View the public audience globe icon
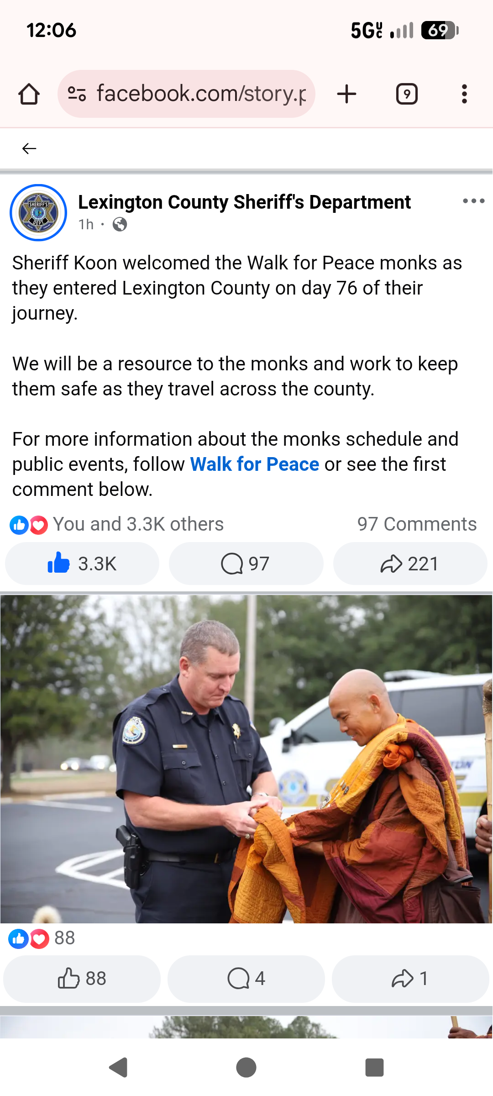 (120, 224)
